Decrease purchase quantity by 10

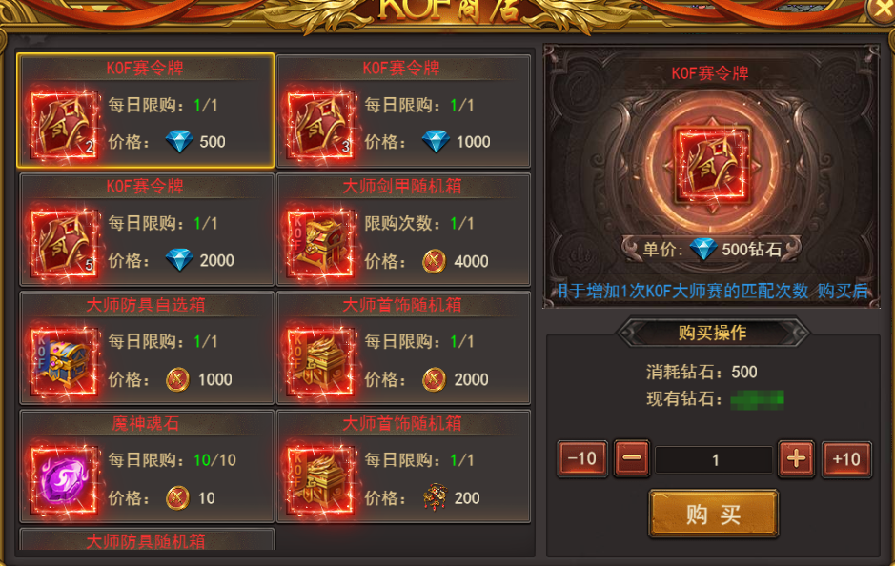click(x=582, y=458)
